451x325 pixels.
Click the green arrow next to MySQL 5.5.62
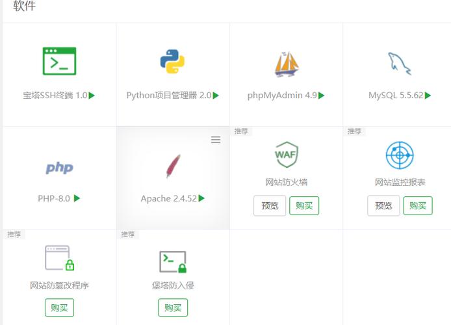pos(428,95)
